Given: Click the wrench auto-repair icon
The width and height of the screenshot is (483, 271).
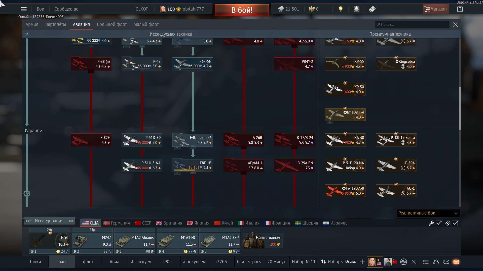Looking at the screenshot, I should 431,223.
